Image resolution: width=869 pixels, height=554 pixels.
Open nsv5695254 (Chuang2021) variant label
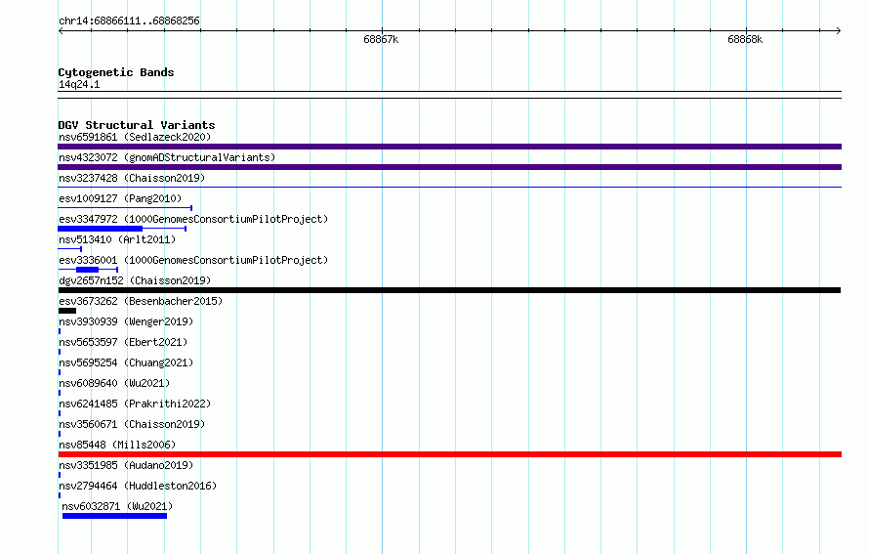coord(126,362)
